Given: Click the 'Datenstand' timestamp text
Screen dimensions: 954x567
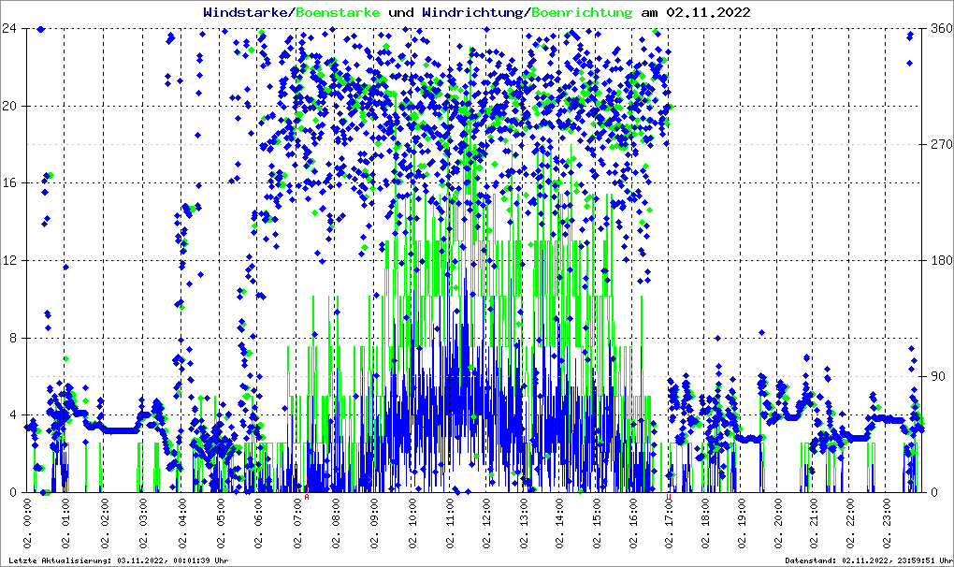Looking at the screenshot, I should click(x=869, y=560).
